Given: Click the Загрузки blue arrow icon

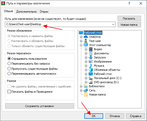Looking at the screenshot, I should pos(91,57).
